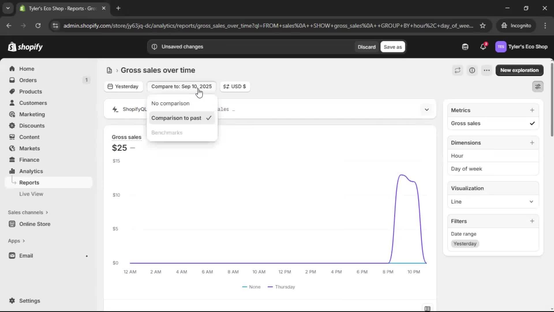Add a Filters condition with the plus control
Viewport: 554px width, 312px height.
click(532, 221)
